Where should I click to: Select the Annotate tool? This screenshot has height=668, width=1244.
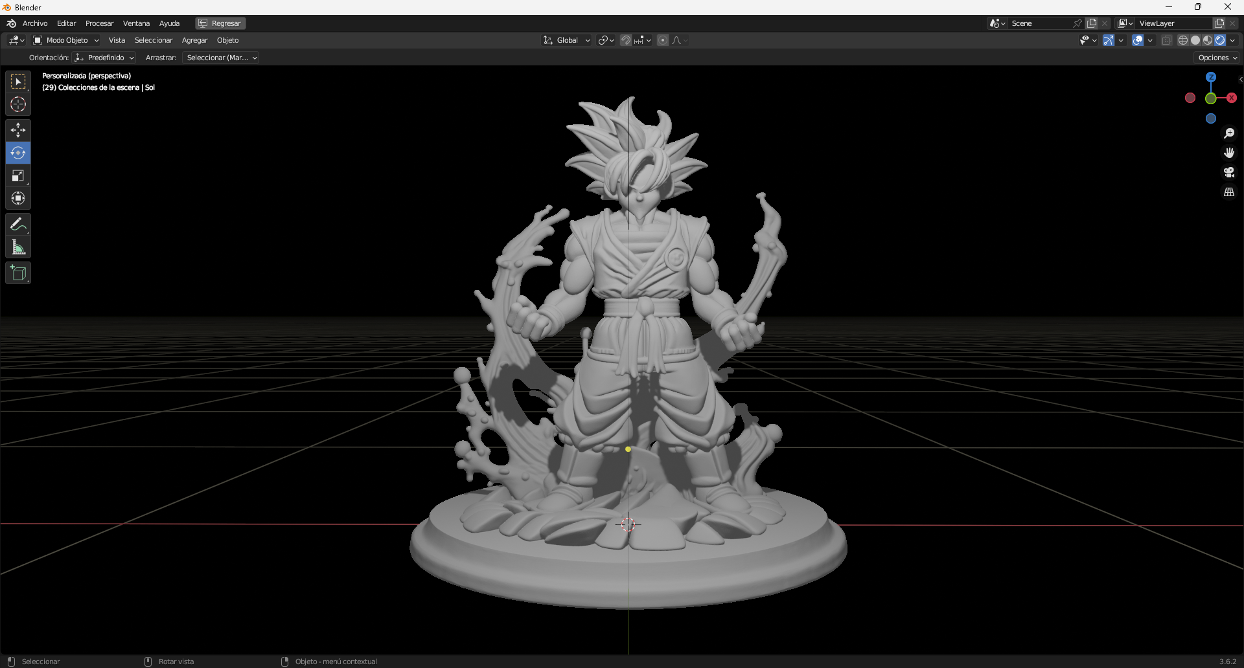coord(17,224)
